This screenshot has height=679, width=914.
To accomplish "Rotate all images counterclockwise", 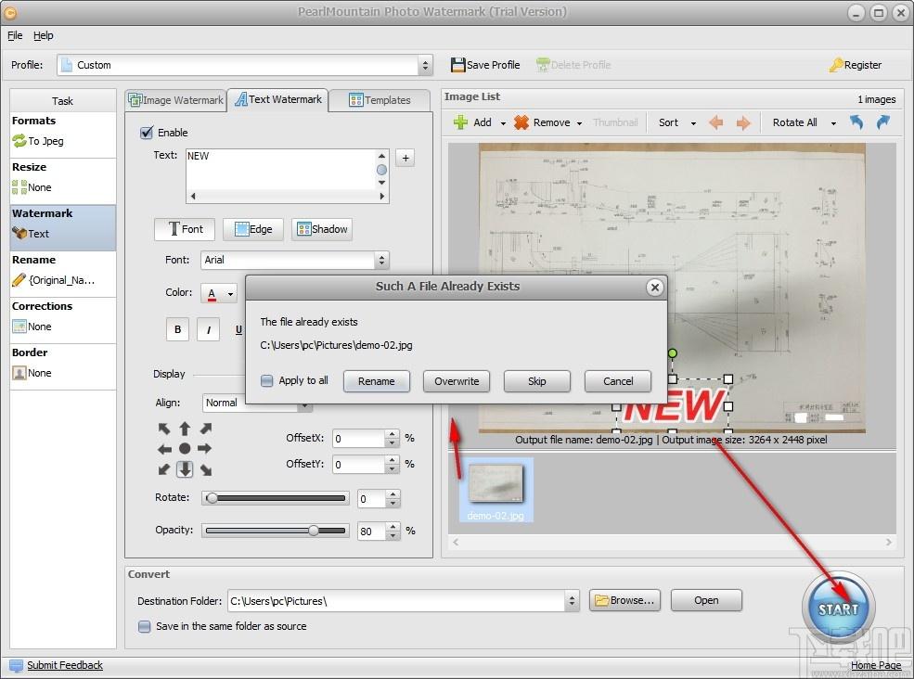I will [x=856, y=122].
